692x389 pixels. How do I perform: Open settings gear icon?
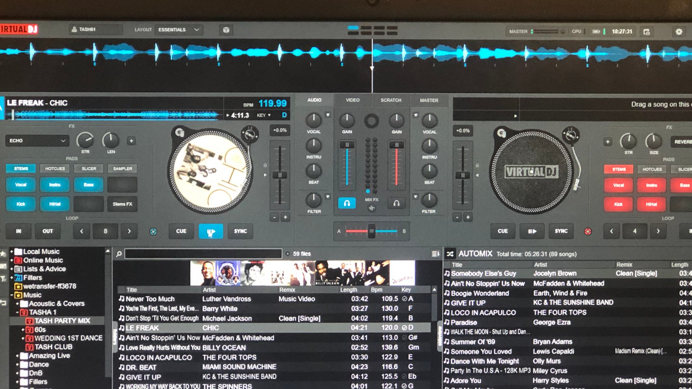[x=679, y=32]
